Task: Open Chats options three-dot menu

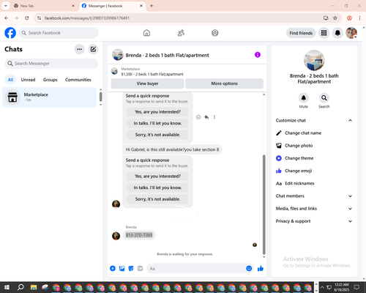Action: click(80, 49)
